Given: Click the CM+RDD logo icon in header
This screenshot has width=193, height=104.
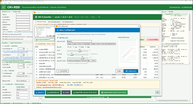Looking at the screenshot, I should pos(3,7).
